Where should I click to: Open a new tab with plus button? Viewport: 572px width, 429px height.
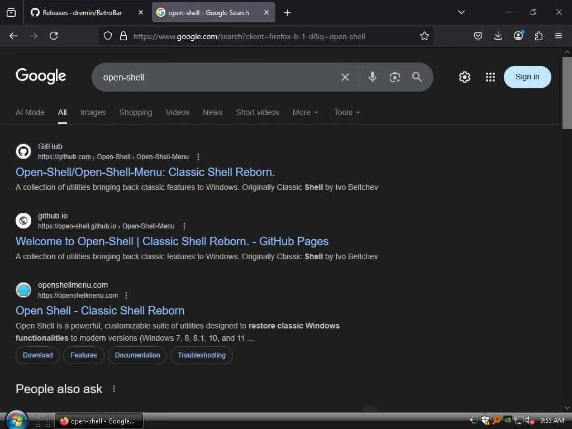point(287,13)
